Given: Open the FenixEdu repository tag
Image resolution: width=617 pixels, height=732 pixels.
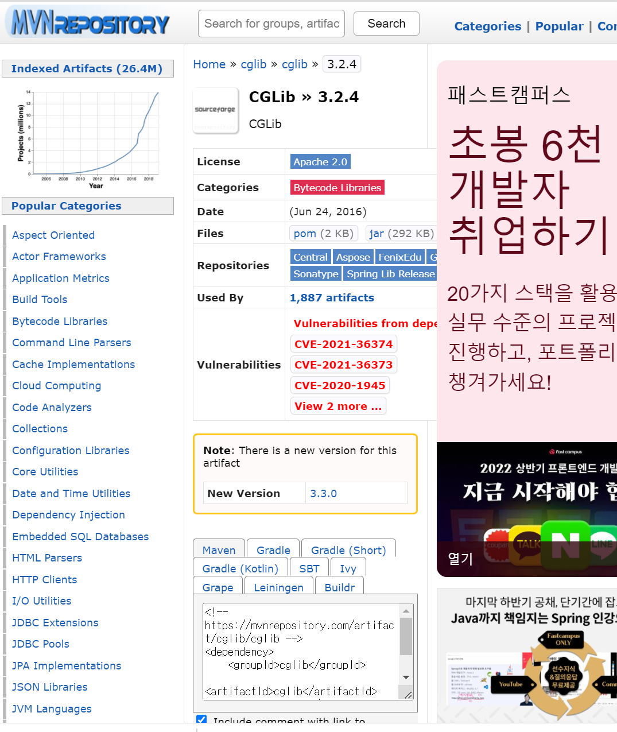Looking at the screenshot, I should click(400, 257).
